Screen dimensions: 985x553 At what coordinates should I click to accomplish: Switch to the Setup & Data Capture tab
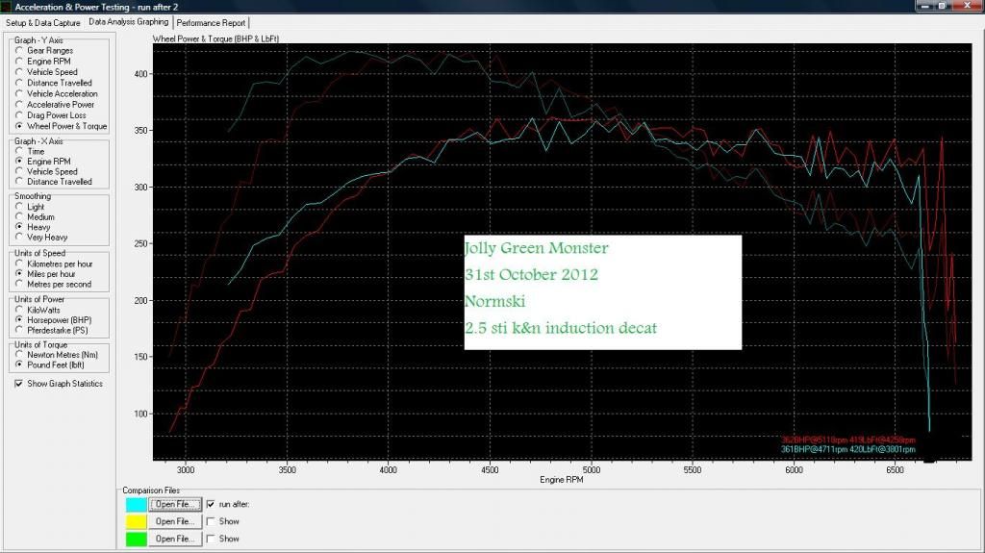click(42, 22)
